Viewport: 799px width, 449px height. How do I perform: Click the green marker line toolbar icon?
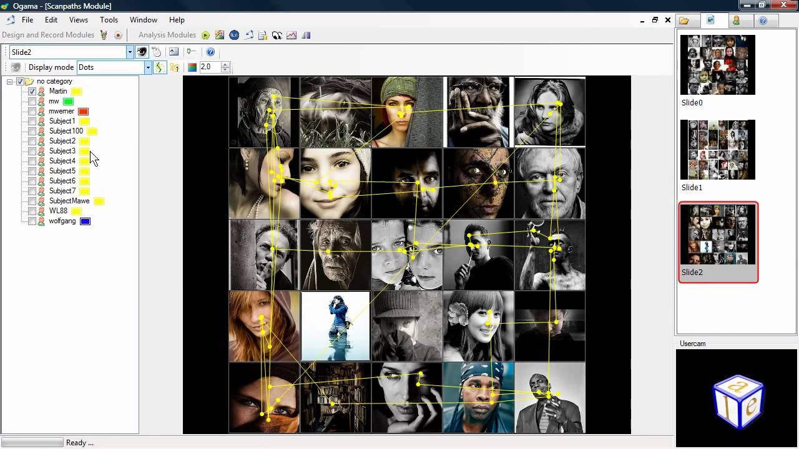(x=191, y=52)
